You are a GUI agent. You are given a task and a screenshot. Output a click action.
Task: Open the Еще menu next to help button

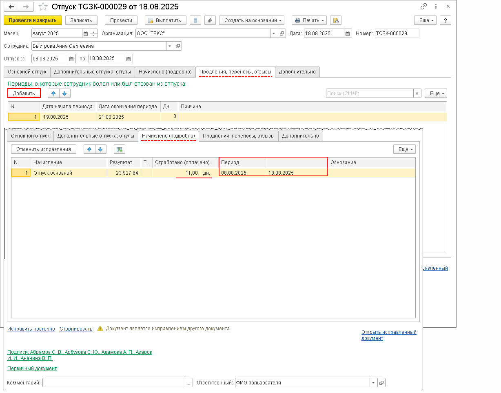(425, 20)
